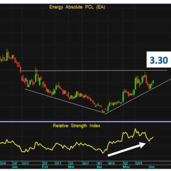Image resolution: width=171 pixels, height=171 pixels.
Task: Select the '3/17' date label on axis
Action: 85,163
